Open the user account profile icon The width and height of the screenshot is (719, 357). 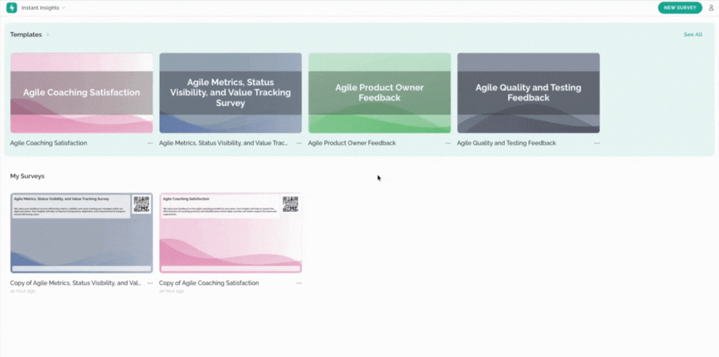711,8
